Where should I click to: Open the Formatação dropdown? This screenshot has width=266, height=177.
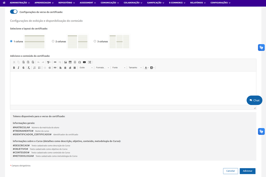tap(102, 68)
